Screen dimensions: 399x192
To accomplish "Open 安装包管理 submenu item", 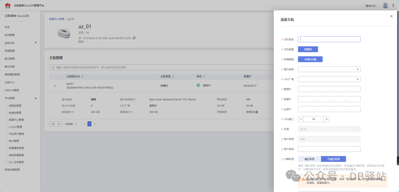I will coord(15,113).
